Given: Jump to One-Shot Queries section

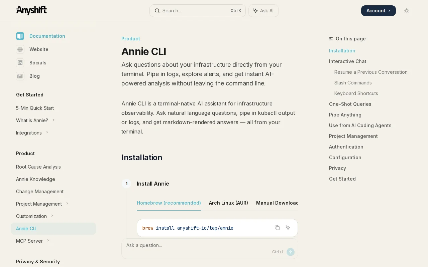Looking at the screenshot, I should tap(350, 104).
